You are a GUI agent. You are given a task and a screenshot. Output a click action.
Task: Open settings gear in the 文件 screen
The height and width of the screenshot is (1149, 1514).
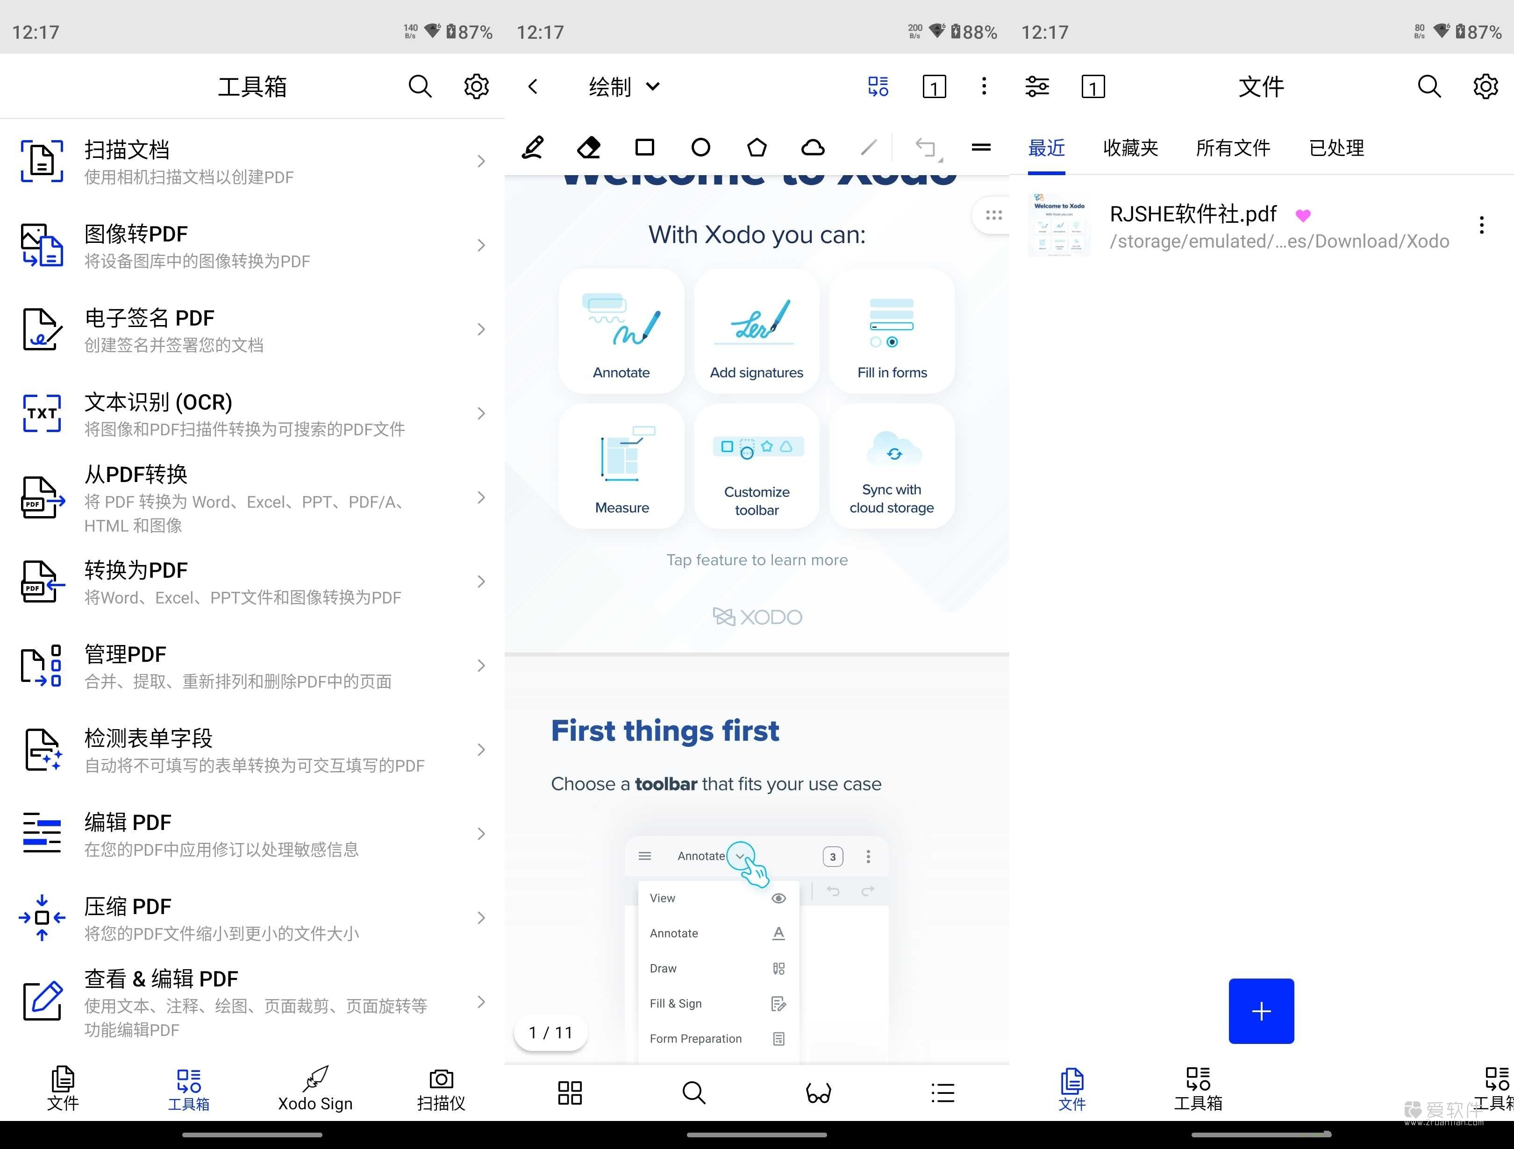pyautogui.click(x=1485, y=87)
